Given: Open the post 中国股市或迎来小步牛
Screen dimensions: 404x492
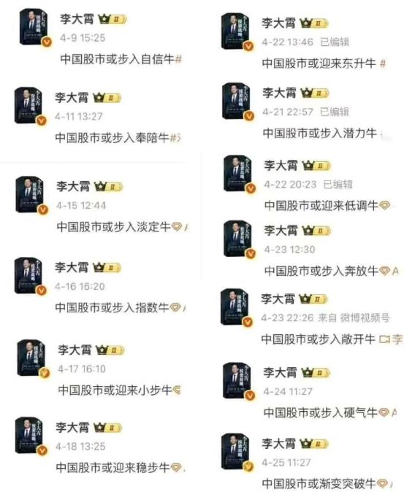Looking at the screenshot, I should [x=115, y=390].
